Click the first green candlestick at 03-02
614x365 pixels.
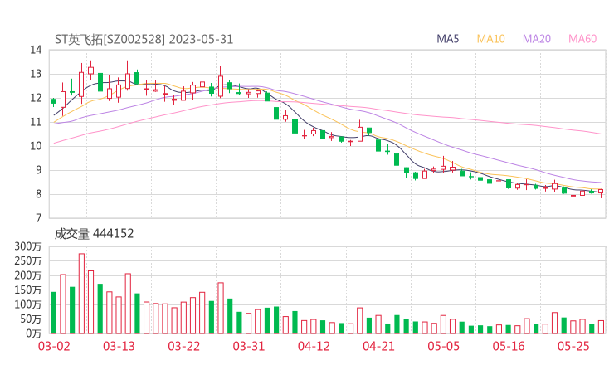[x=54, y=101]
